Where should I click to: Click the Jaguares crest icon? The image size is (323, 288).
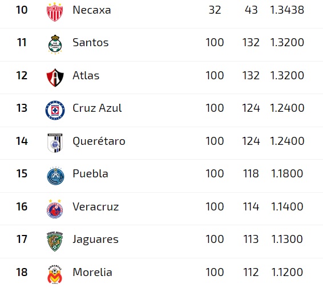click(x=55, y=241)
